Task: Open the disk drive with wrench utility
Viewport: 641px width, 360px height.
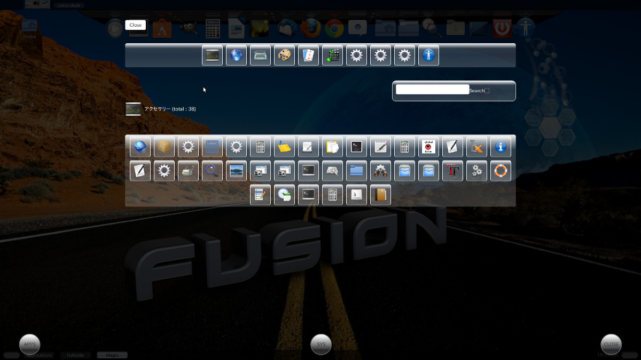Action: click(x=332, y=171)
